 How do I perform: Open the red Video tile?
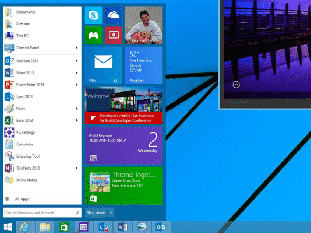point(114,35)
